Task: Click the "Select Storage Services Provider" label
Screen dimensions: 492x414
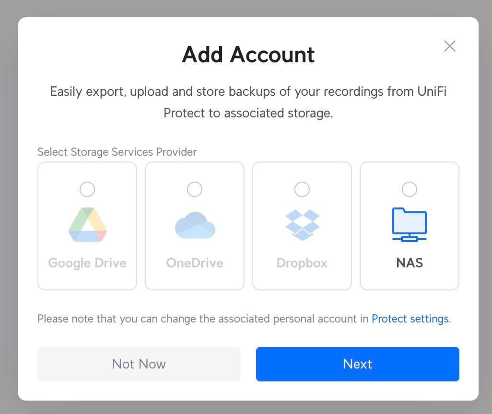Action: (117, 152)
